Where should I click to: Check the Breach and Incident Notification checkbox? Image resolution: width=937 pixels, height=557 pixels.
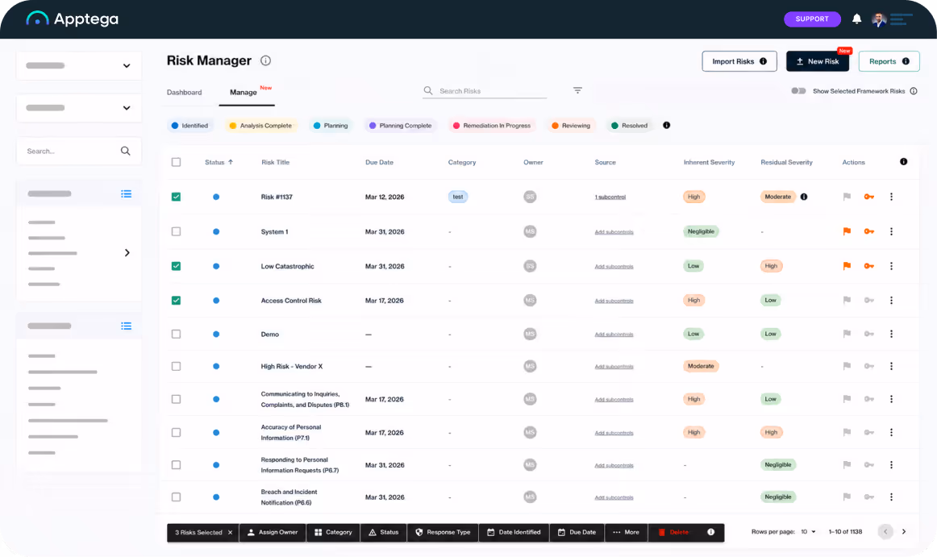(x=176, y=497)
